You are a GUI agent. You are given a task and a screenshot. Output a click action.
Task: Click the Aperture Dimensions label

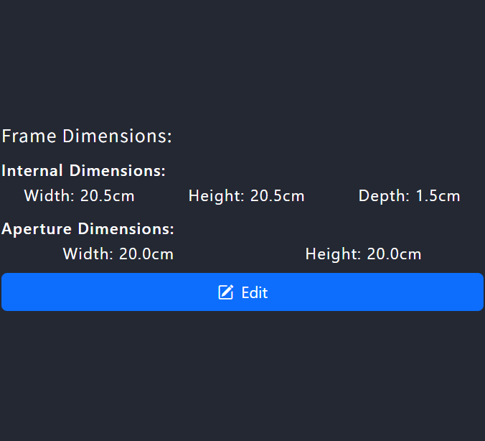pos(88,229)
